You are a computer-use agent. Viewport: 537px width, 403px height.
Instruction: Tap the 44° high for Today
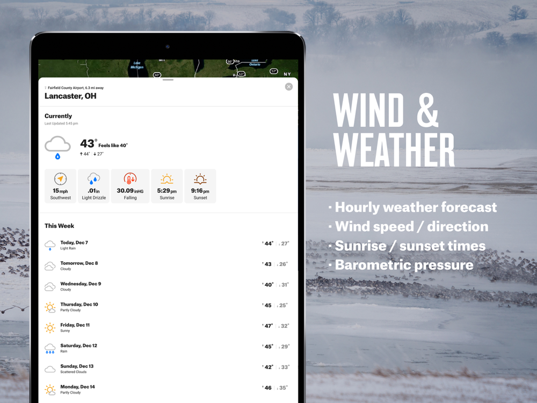(268, 243)
